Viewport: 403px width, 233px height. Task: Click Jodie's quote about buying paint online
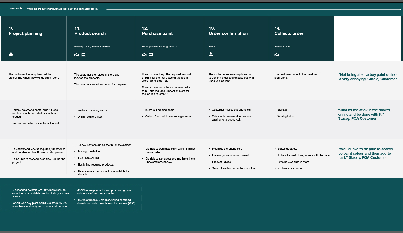pos(367,77)
